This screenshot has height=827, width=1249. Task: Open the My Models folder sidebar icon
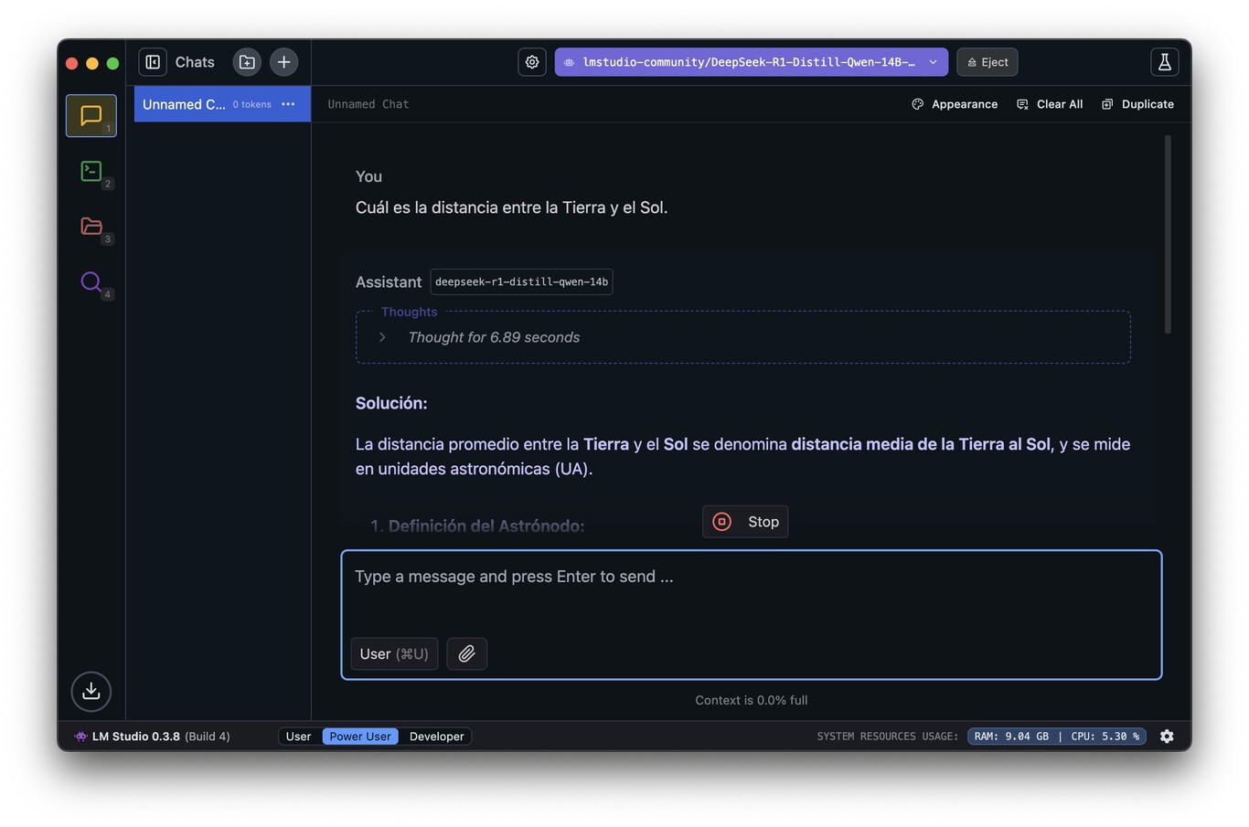pos(91,227)
